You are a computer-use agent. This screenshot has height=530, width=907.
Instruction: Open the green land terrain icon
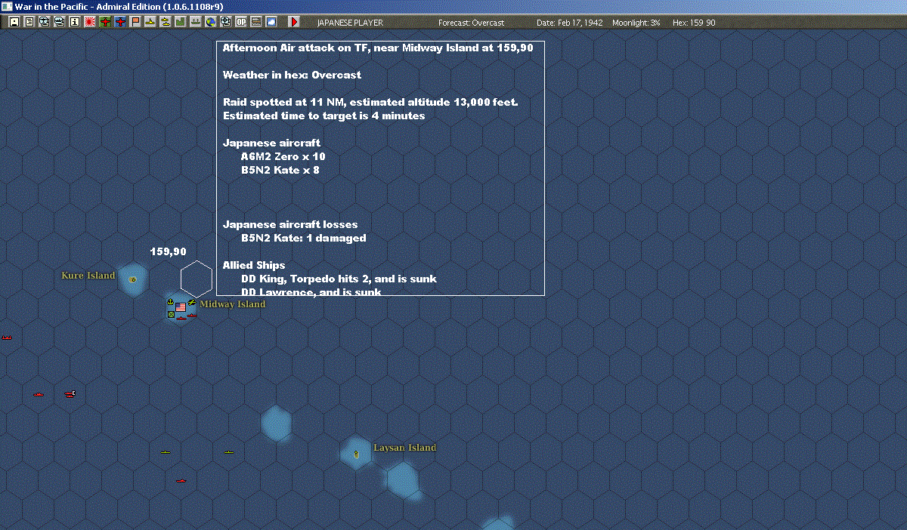tap(181, 22)
